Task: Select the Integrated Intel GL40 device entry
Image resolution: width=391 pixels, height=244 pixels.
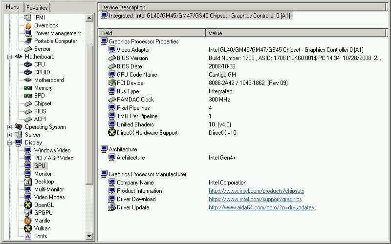Action: (199, 16)
